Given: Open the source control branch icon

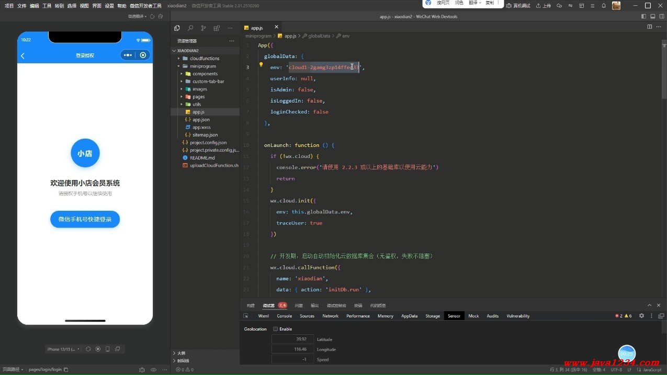Looking at the screenshot, I should pyautogui.click(x=204, y=28).
